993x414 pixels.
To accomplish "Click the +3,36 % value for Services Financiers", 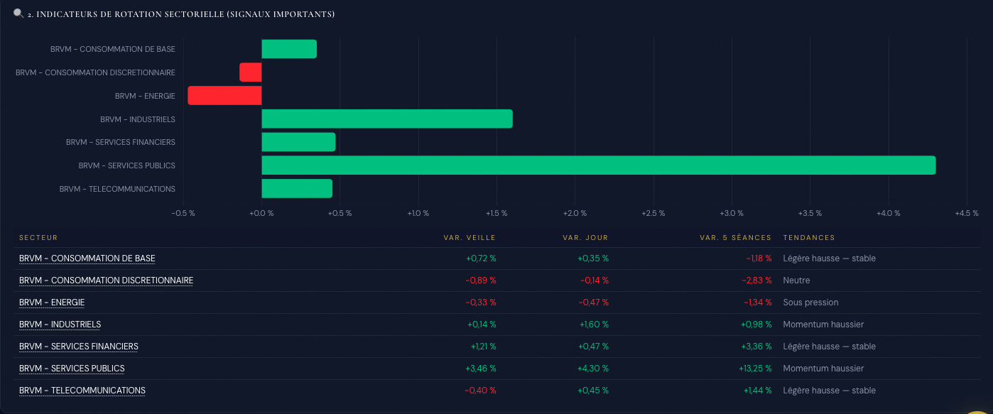I will click(757, 347).
